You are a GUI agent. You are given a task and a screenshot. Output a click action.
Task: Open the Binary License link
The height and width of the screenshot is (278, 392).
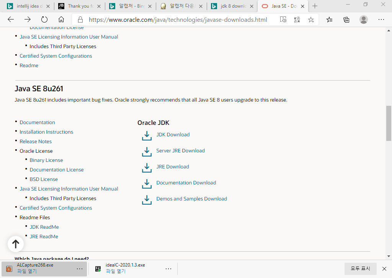pyautogui.click(x=46, y=160)
